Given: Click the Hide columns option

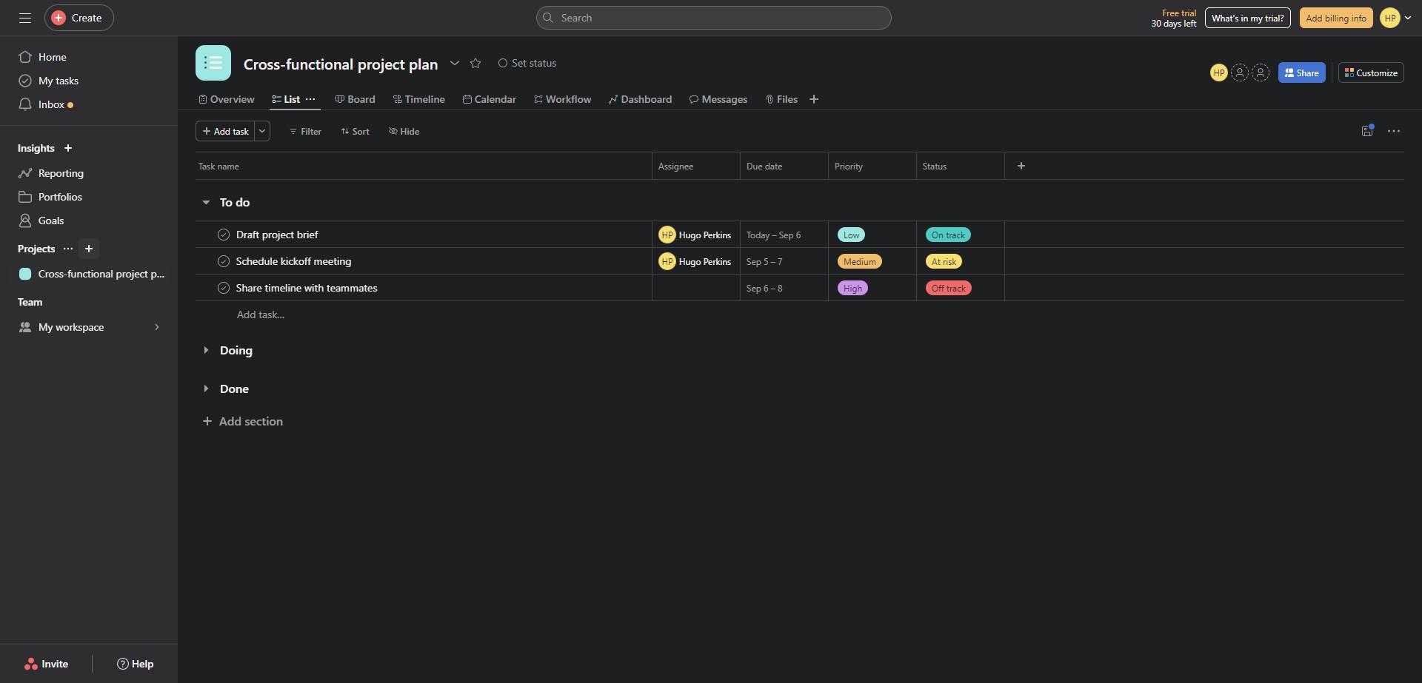Looking at the screenshot, I should pyautogui.click(x=404, y=131).
